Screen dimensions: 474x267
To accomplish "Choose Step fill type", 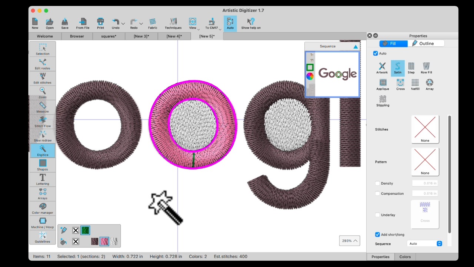I will tap(411, 68).
